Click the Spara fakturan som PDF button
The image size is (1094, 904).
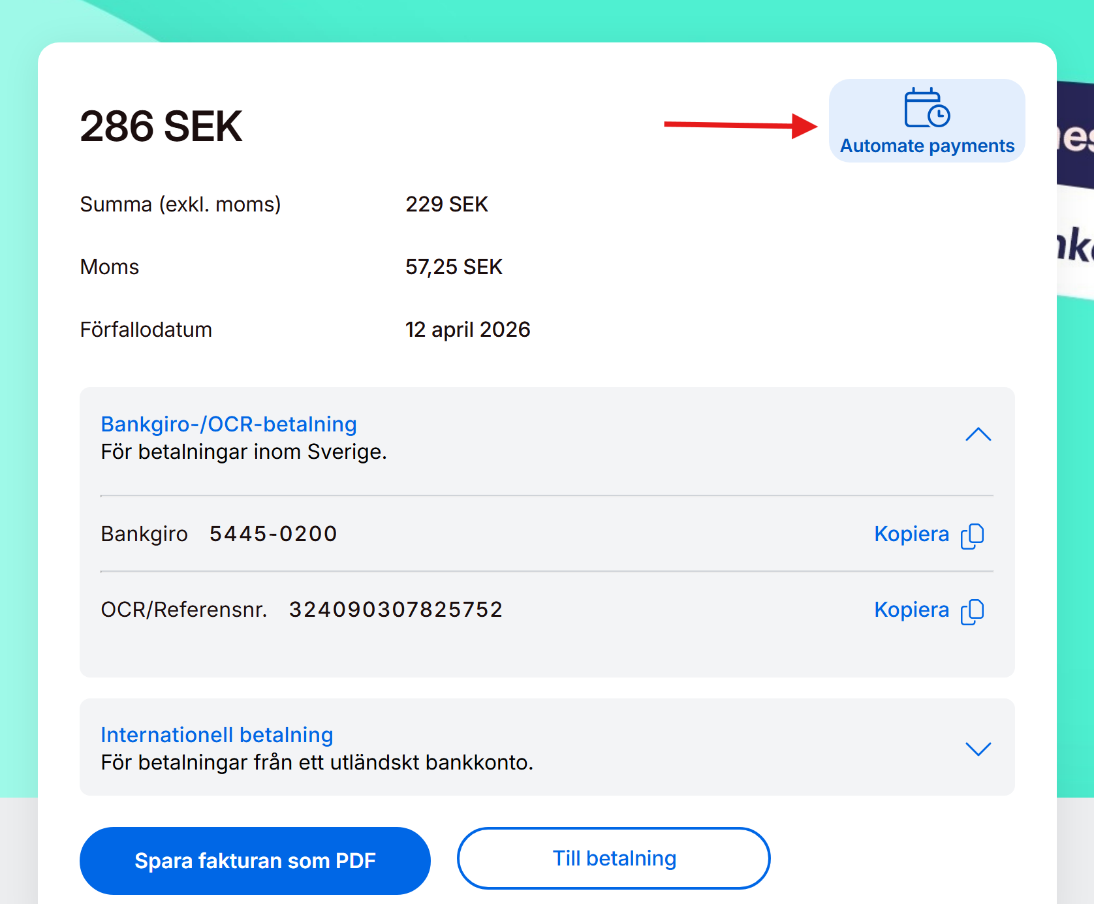coord(255,860)
